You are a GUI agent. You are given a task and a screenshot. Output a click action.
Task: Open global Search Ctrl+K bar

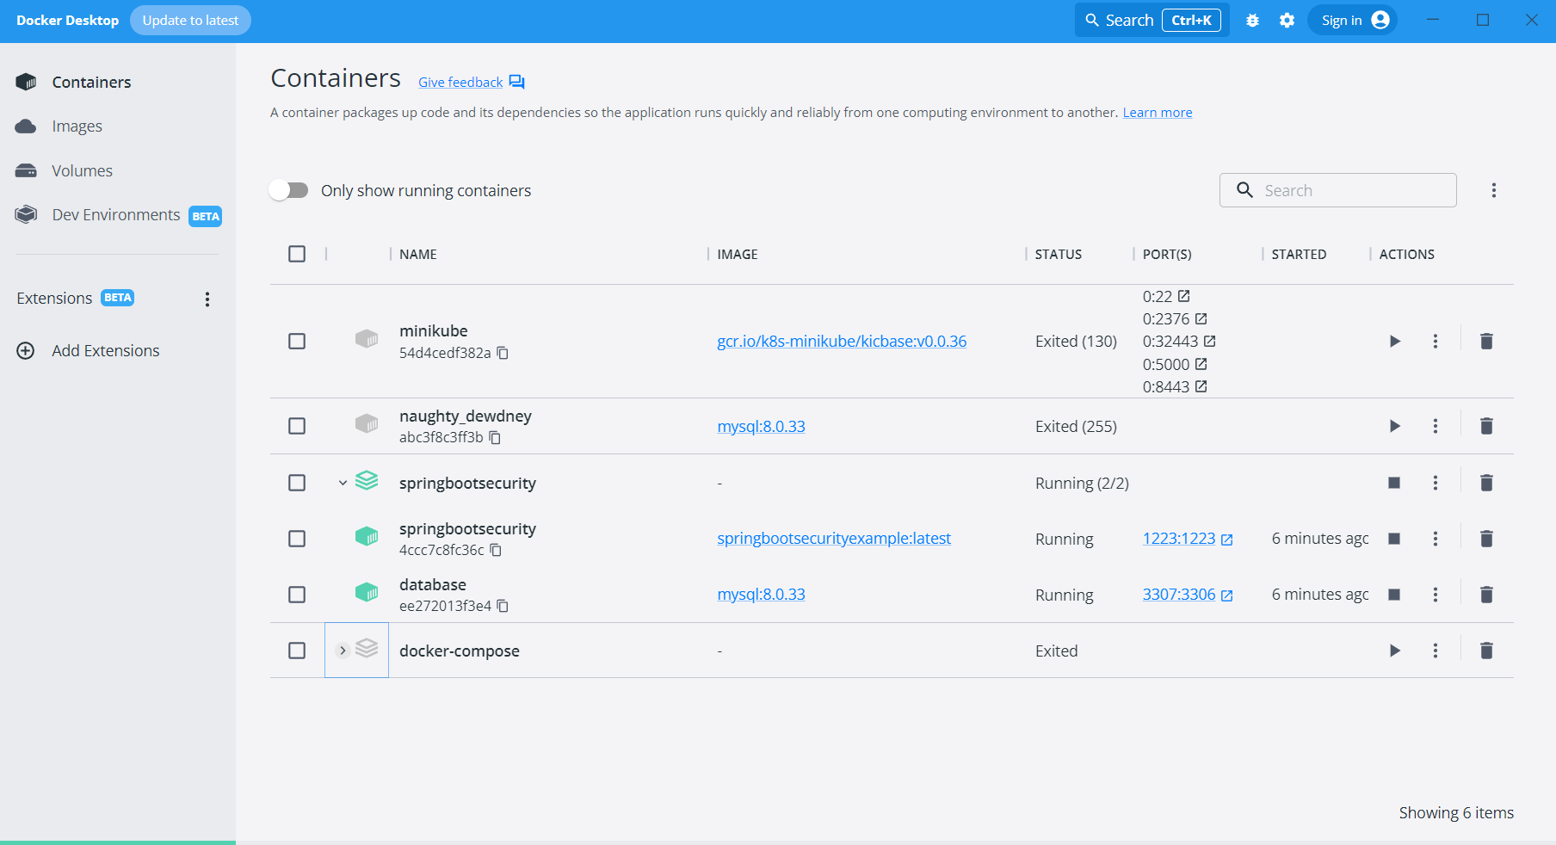pyautogui.click(x=1152, y=21)
